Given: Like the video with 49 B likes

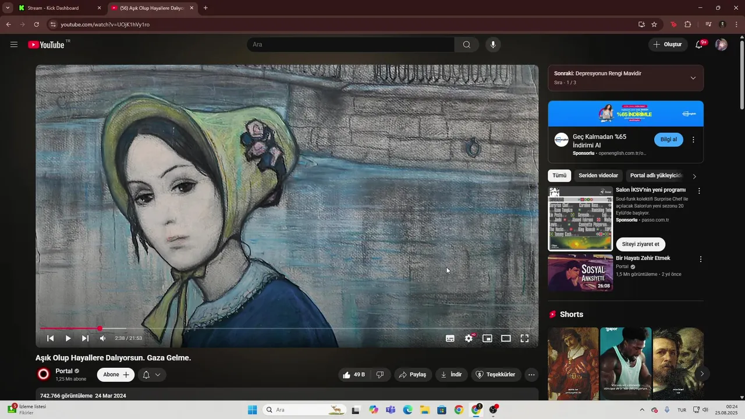Looking at the screenshot, I should click(x=354, y=375).
